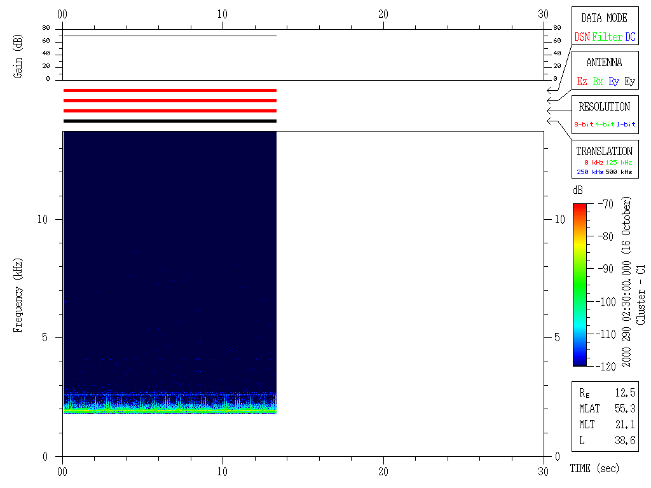Image resolution: width=651 pixels, height=488 pixels.
Task: Select the red Ez antenna label
Action: point(582,81)
